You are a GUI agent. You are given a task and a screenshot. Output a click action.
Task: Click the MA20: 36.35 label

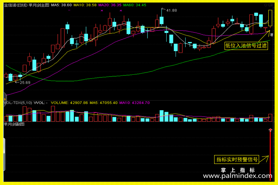click(110, 5)
